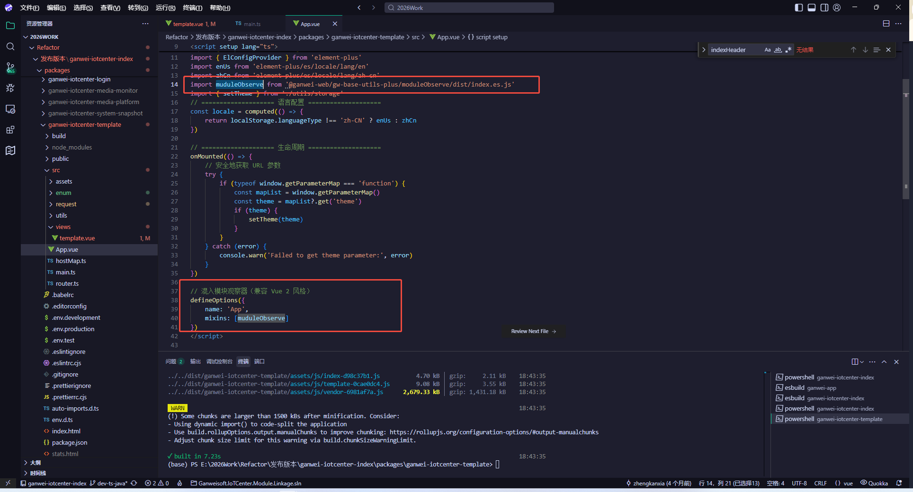The image size is (913, 492).
Task: Click the 2026Work command center search box
Action: click(469, 8)
